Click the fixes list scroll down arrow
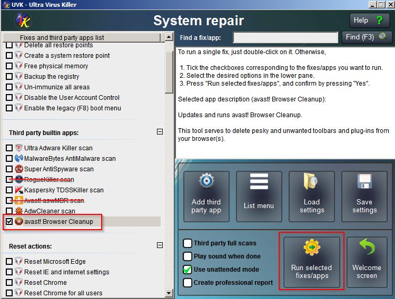Screen dimensions: 395x299 pos(169,293)
